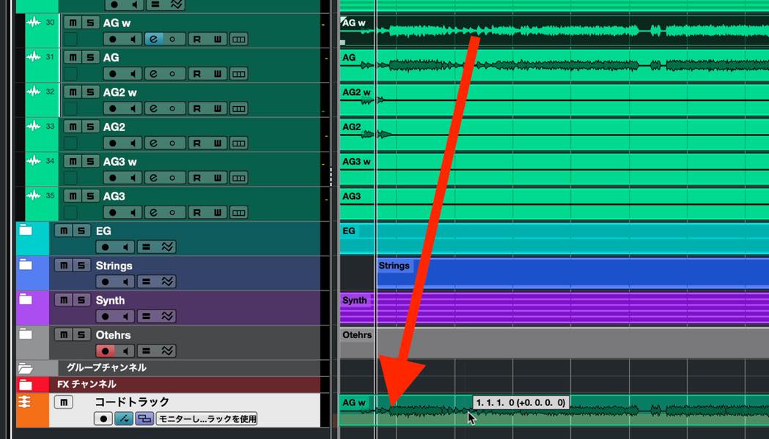Screen dimensions: 769x439
Task: Enable monitoring on AG w track
Action: (x=133, y=40)
